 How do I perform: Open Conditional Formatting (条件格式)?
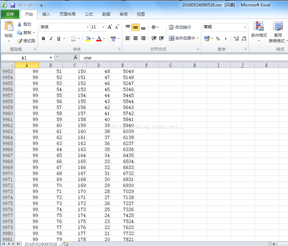pos(259,32)
